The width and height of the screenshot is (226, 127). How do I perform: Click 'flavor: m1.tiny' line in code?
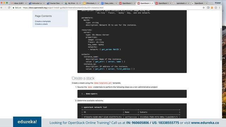pos(96,42)
